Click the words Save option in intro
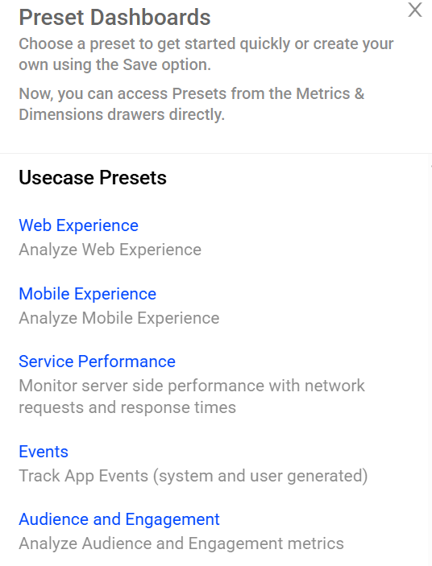The image size is (432, 566). pyautogui.click(x=167, y=65)
